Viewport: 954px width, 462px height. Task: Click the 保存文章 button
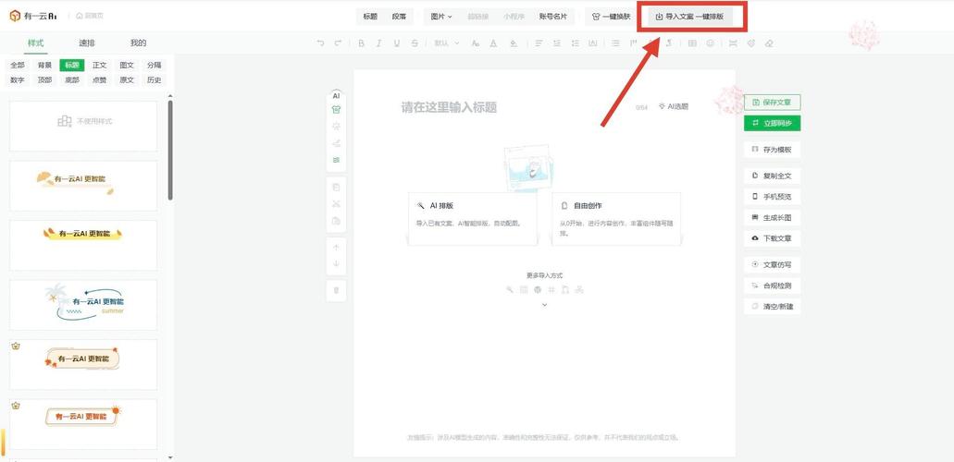[x=772, y=103]
